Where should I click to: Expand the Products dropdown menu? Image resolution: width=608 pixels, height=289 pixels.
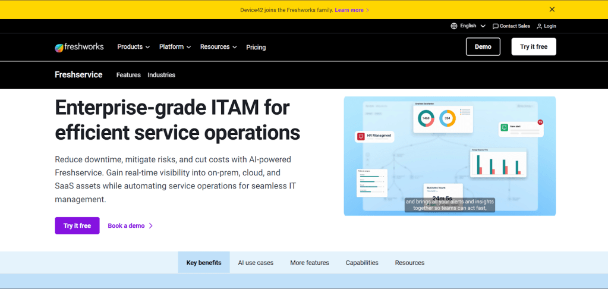133,47
